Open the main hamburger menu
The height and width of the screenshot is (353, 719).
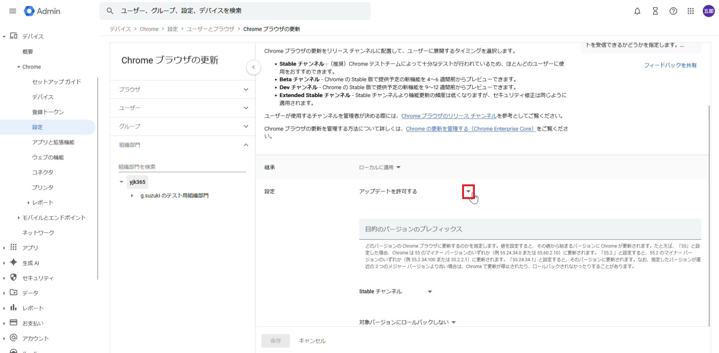[13, 11]
